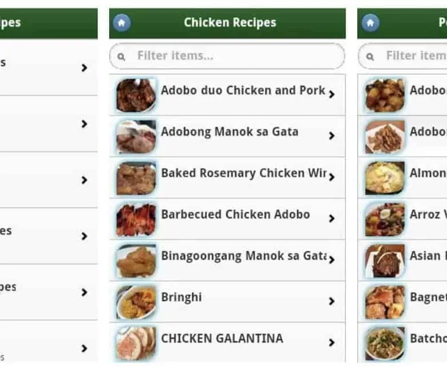The width and height of the screenshot is (447, 374).
Task: Click the arrow next to Barbecued Chicken Adobo
Action: tap(332, 218)
